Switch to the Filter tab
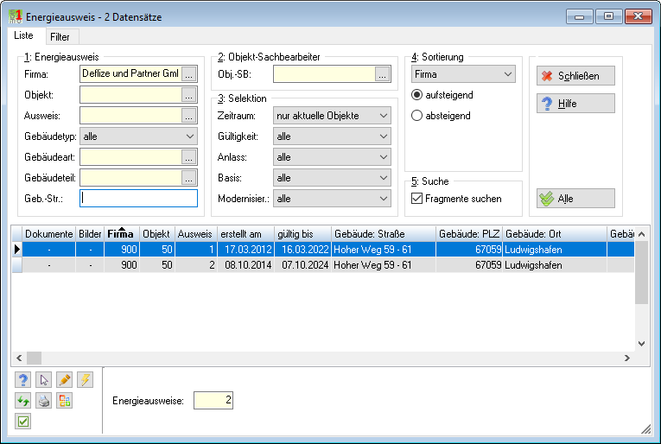661x444 pixels. pyautogui.click(x=60, y=37)
